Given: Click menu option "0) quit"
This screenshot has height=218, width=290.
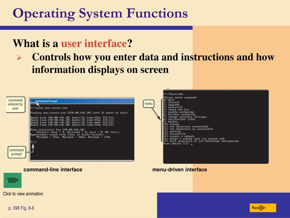Looking at the screenshot, I should click(169, 100).
